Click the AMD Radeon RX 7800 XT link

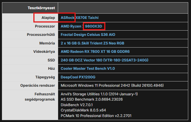pos(95,51)
